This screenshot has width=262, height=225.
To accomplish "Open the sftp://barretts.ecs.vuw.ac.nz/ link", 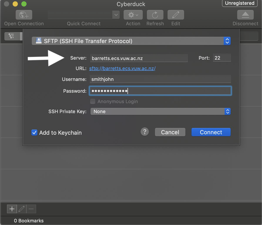I will tap(122, 68).
